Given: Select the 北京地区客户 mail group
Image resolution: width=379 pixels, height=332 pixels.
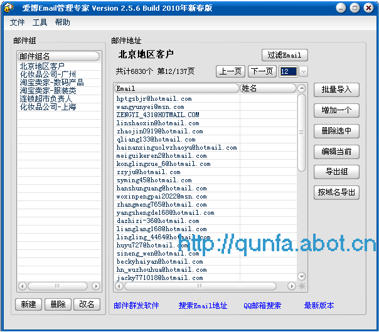Looking at the screenshot, I should coord(59,66).
